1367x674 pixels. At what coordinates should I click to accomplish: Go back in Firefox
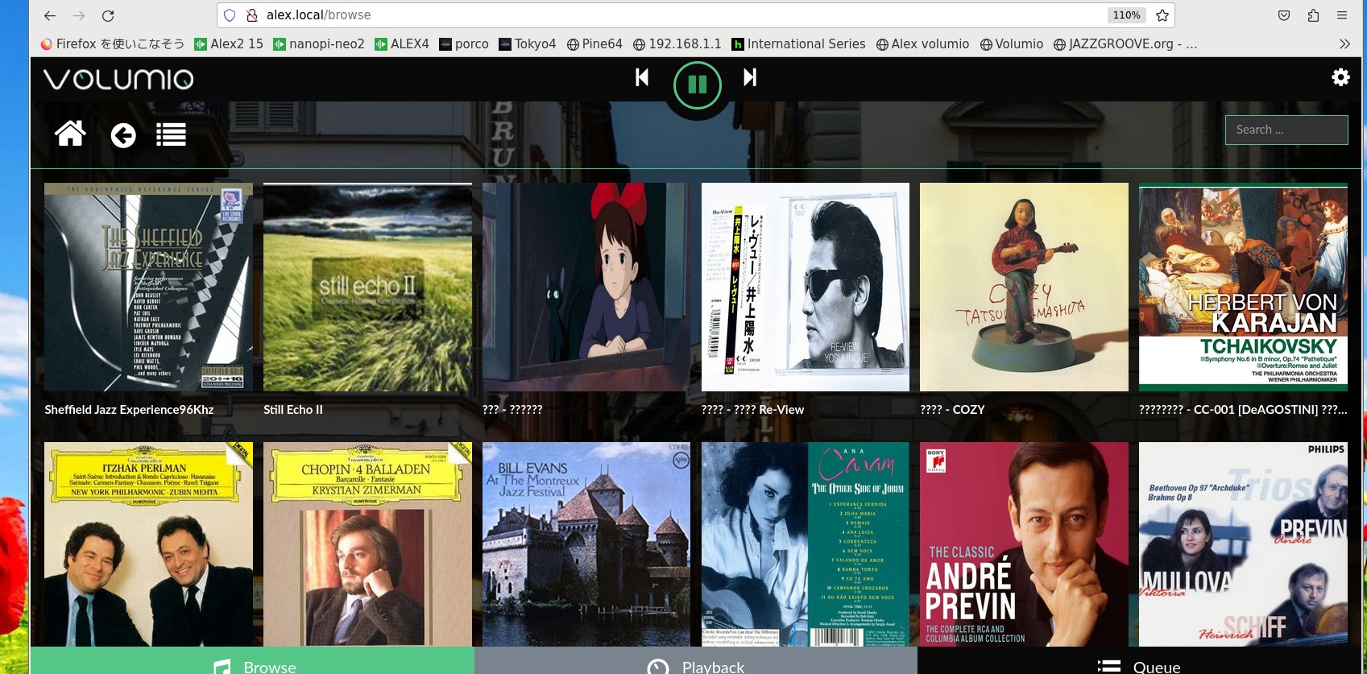[50, 15]
